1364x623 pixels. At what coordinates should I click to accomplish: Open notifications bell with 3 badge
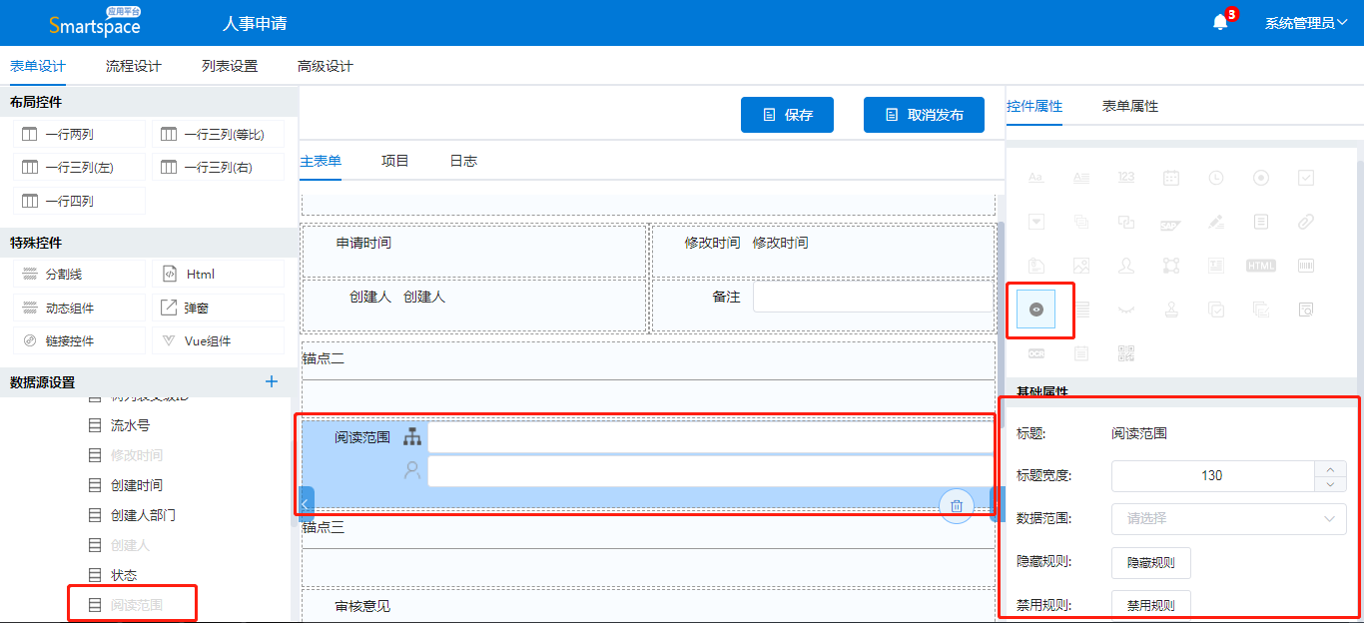1220,22
